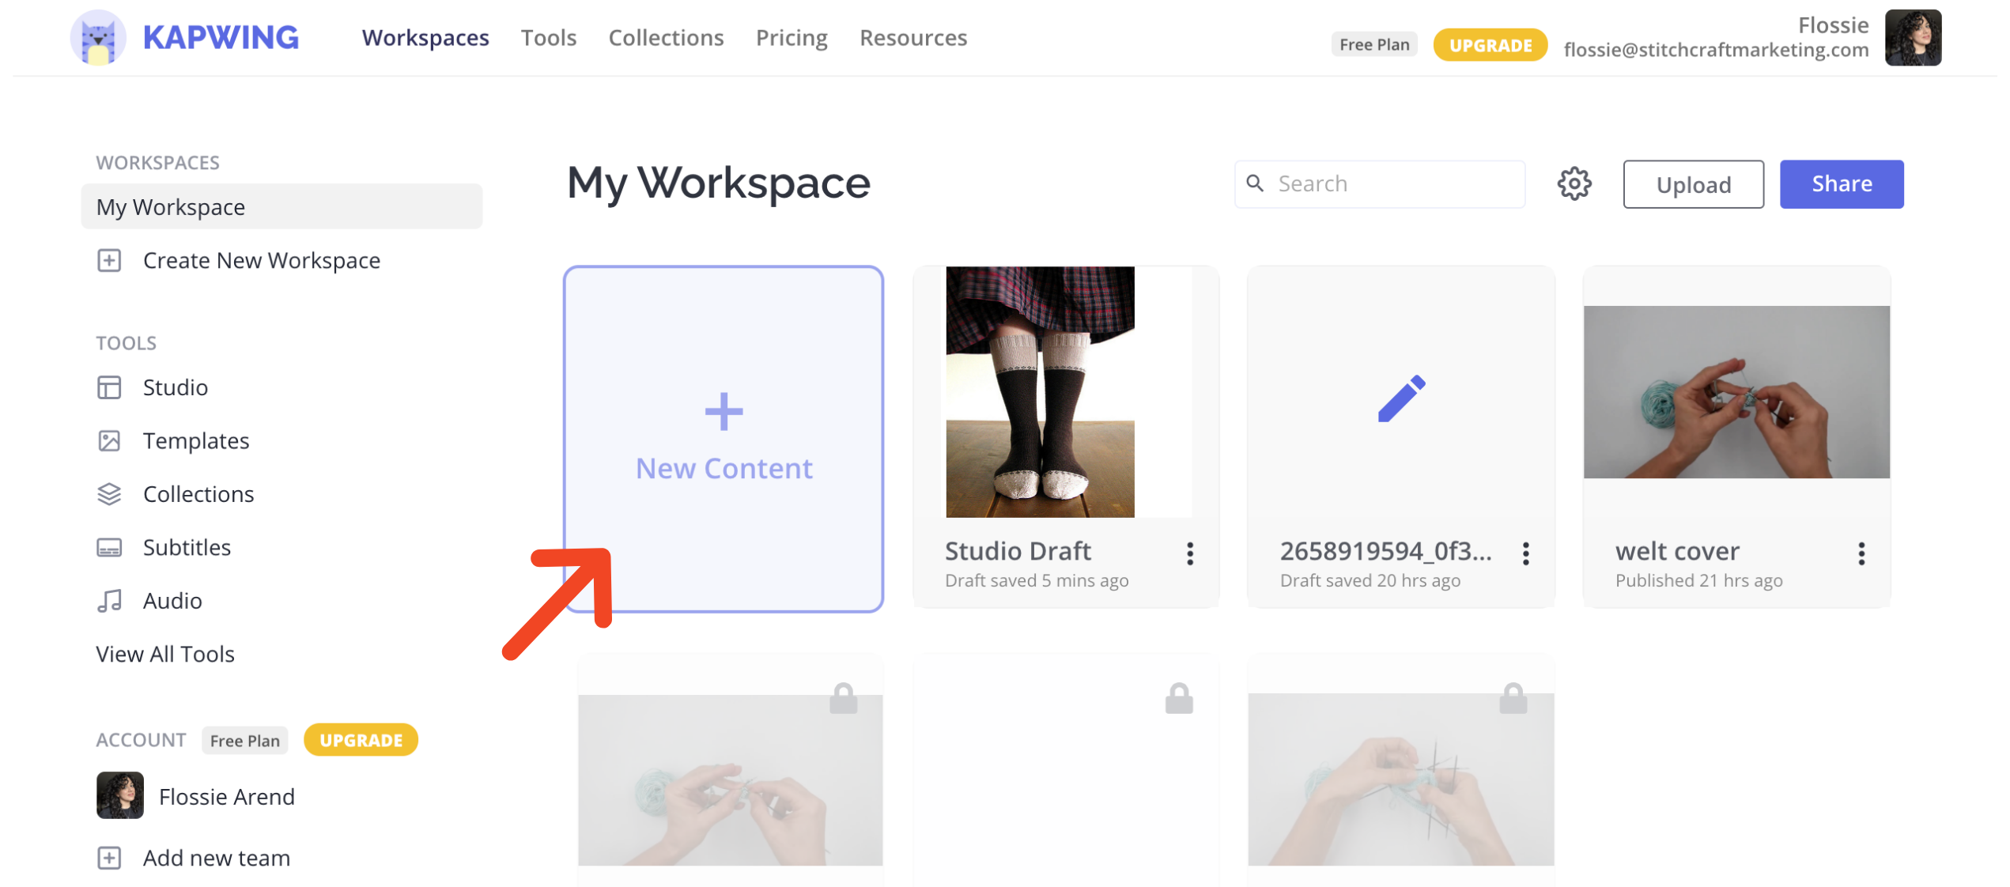Select My Workspace in sidebar

[281, 206]
